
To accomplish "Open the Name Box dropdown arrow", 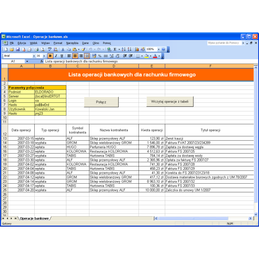I will tap(27, 61).
